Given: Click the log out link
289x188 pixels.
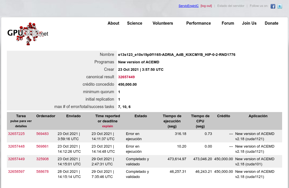Looking at the screenshot, I should (x=206, y=6).
